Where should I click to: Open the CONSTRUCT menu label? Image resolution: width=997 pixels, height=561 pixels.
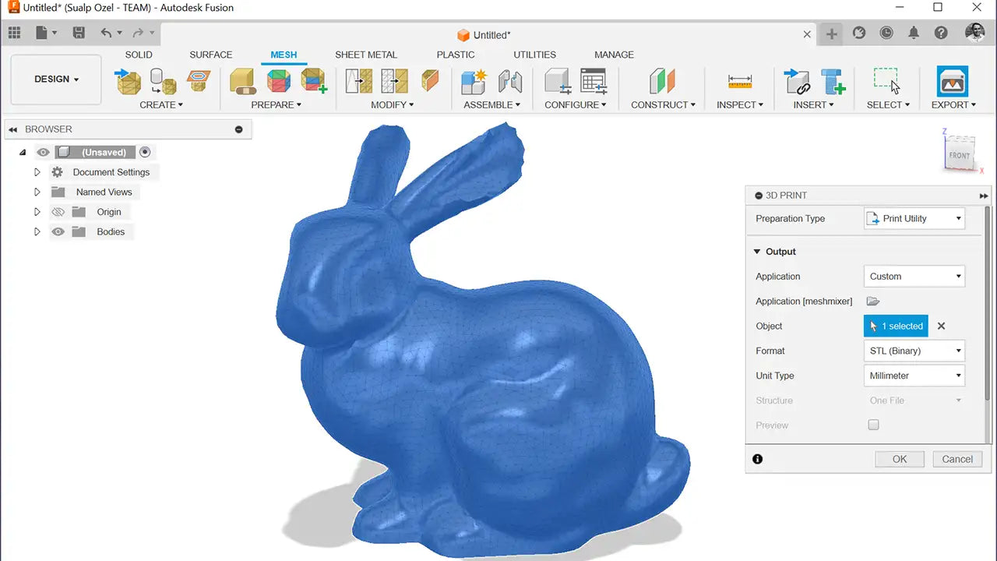click(x=663, y=104)
